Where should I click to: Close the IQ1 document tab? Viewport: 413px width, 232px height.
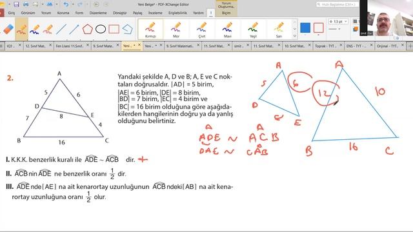pos(19,46)
